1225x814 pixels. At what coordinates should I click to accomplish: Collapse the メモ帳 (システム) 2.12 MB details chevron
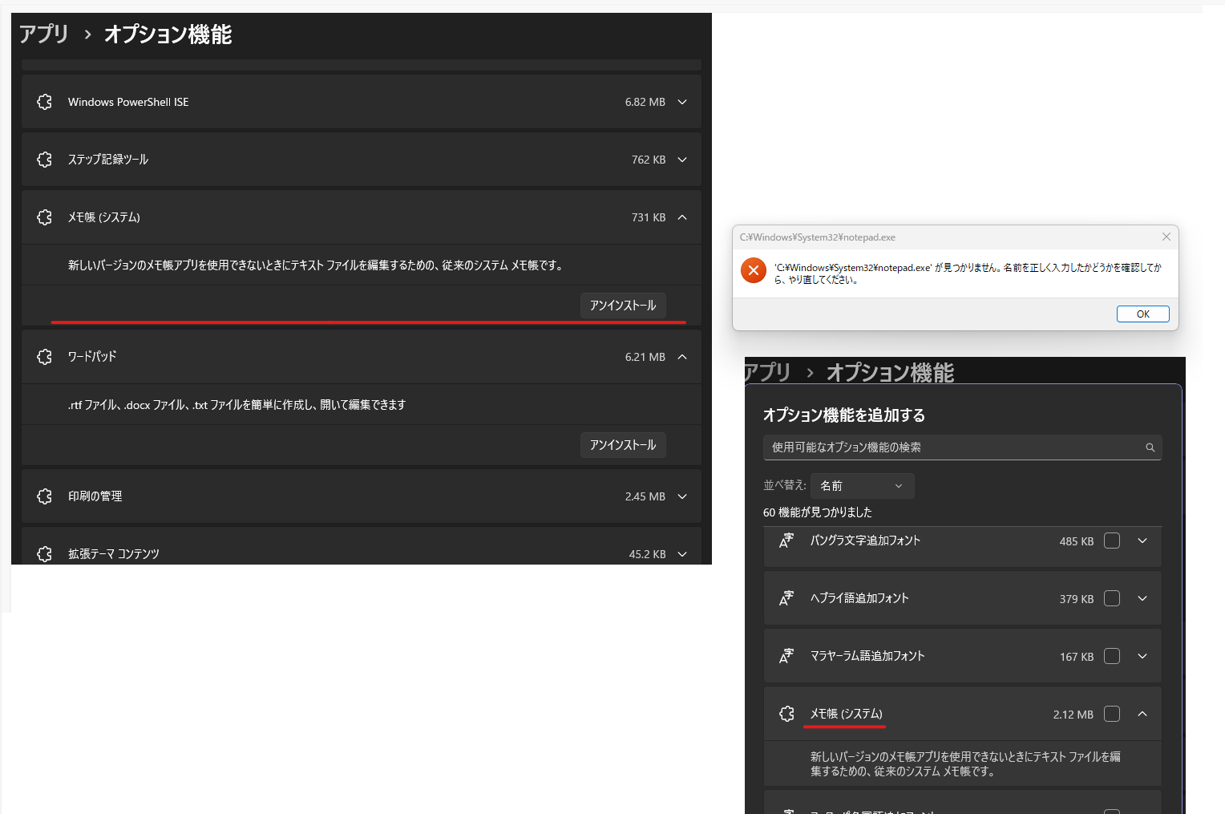point(1142,714)
